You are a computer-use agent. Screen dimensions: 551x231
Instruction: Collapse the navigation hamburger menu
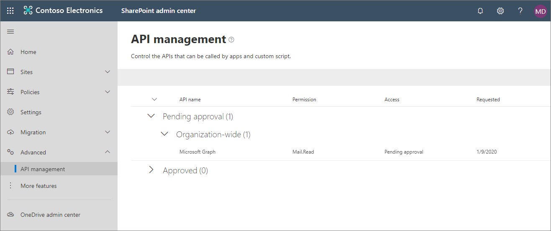[11, 32]
